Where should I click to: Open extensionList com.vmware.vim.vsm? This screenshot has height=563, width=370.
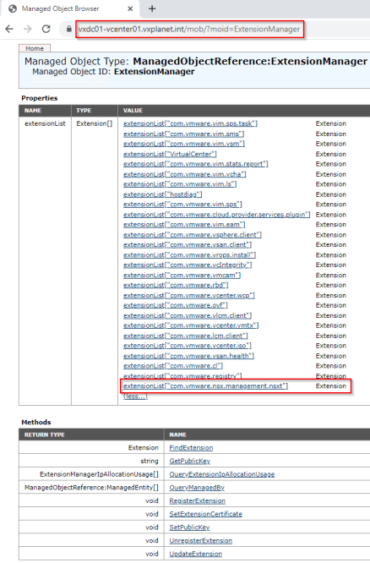pos(184,144)
